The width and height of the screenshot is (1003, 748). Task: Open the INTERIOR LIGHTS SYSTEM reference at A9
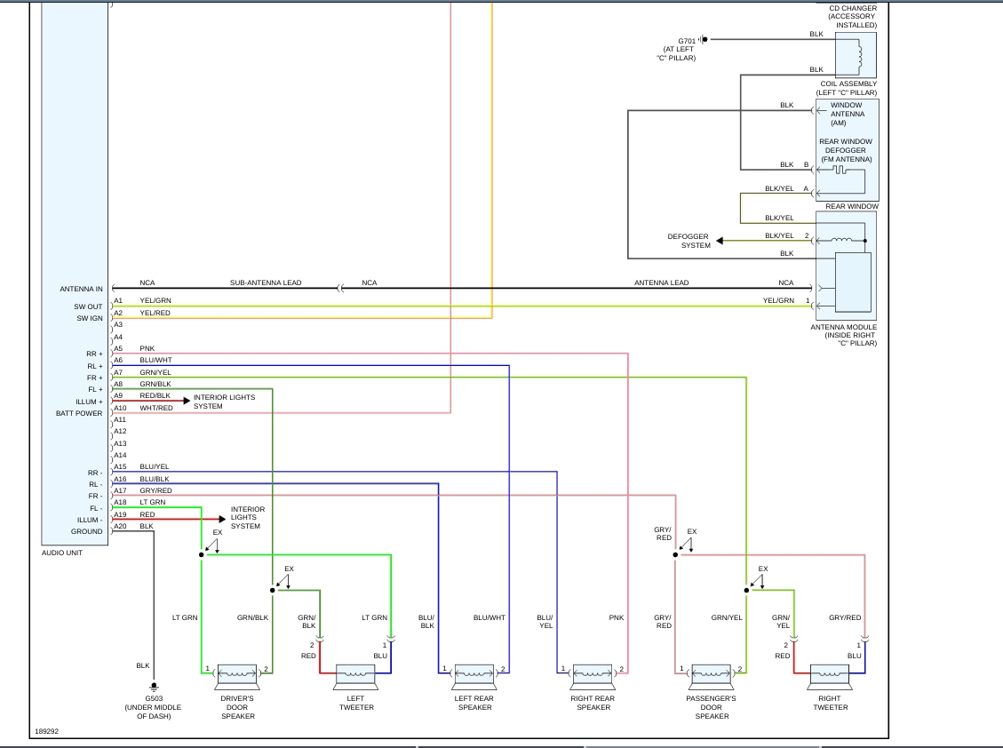(x=225, y=402)
